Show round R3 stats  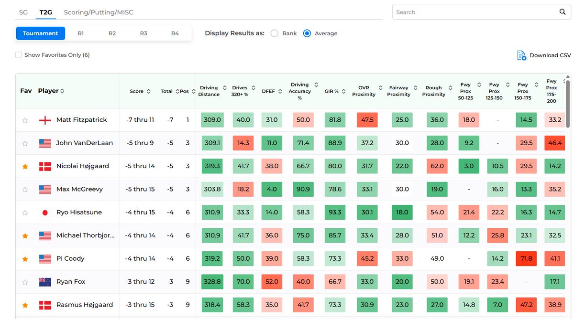point(143,33)
